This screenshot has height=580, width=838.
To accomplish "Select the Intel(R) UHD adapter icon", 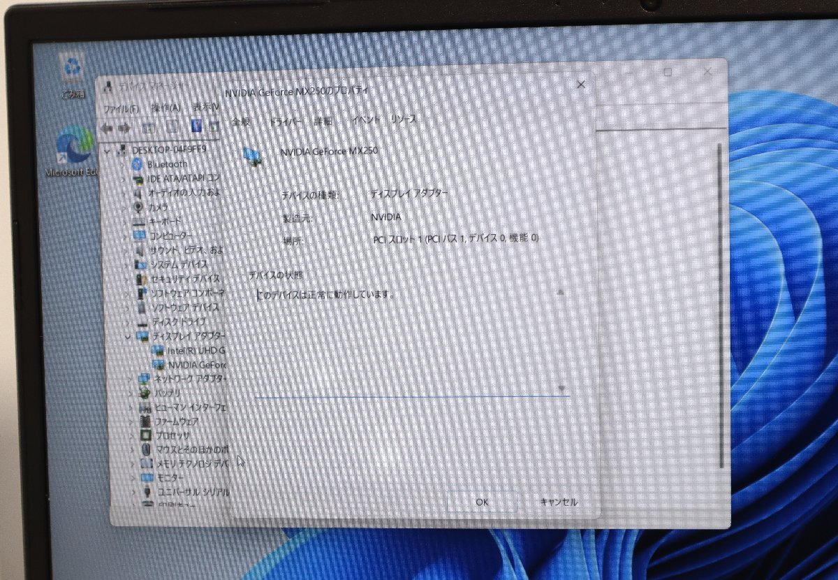I will (157, 350).
